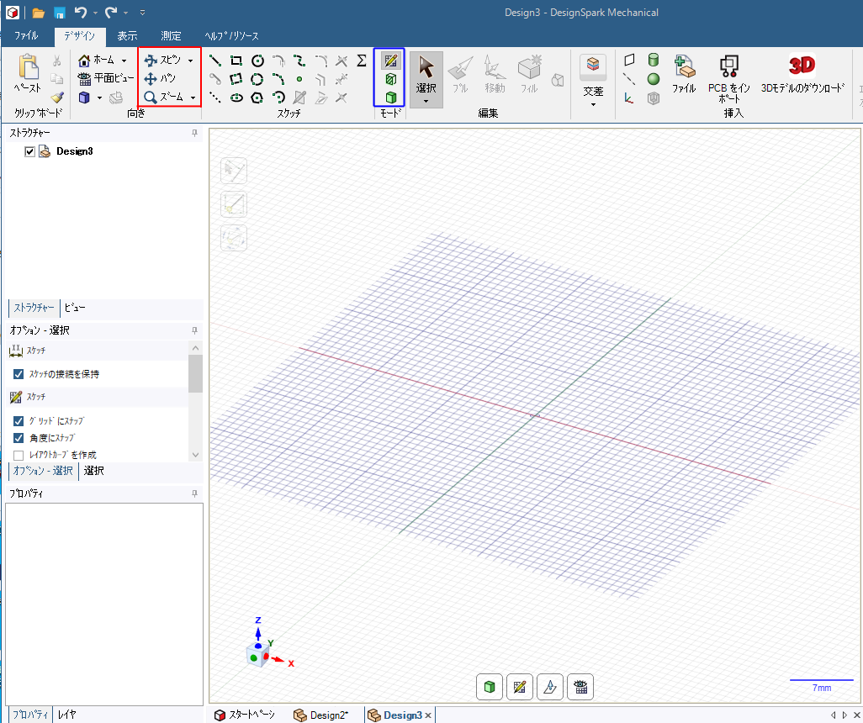Switch to 3D mode in ribbon
The width and height of the screenshot is (863, 723).
point(391,98)
